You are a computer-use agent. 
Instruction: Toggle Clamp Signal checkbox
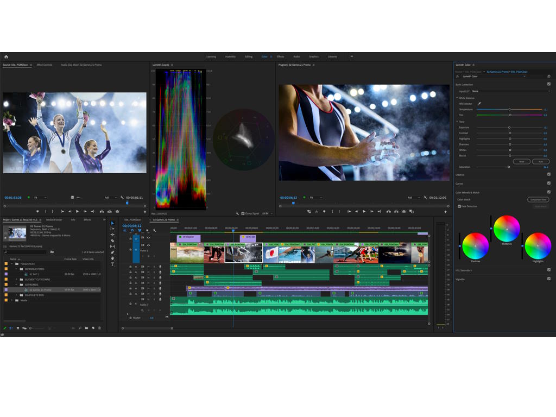click(243, 213)
